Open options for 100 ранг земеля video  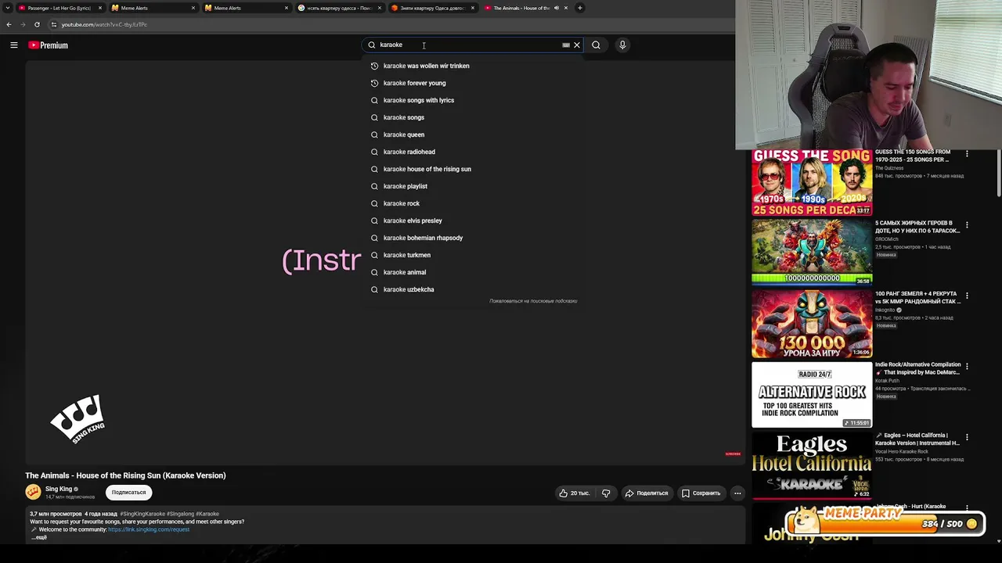pos(967,296)
